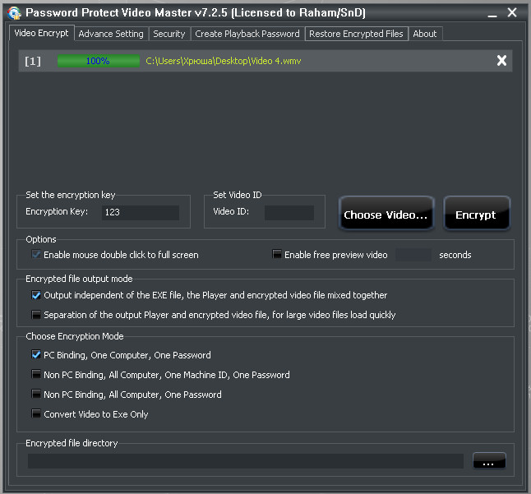531x494 pixels.
Task: Open the Advance Setting tab
Action: [111, 34]
